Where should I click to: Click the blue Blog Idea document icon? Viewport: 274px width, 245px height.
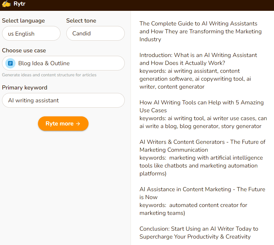(x=10, y=63)
